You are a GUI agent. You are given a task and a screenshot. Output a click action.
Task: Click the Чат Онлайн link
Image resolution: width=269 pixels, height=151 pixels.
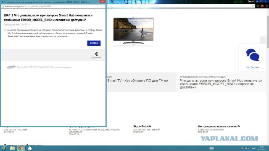click(x=253, y=68)
